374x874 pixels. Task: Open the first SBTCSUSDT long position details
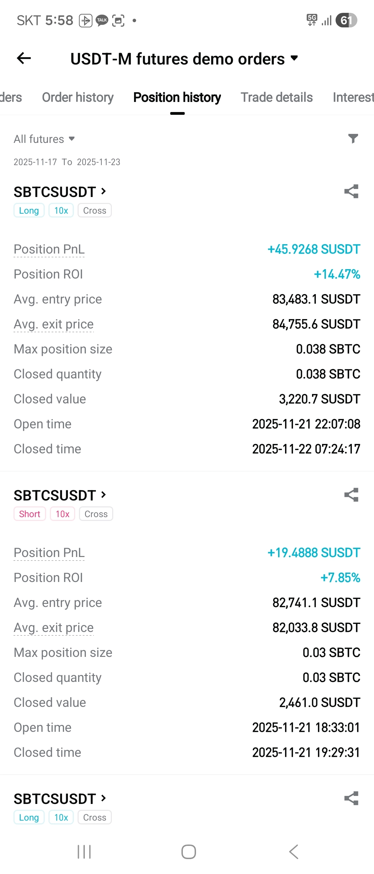point(60,192)
